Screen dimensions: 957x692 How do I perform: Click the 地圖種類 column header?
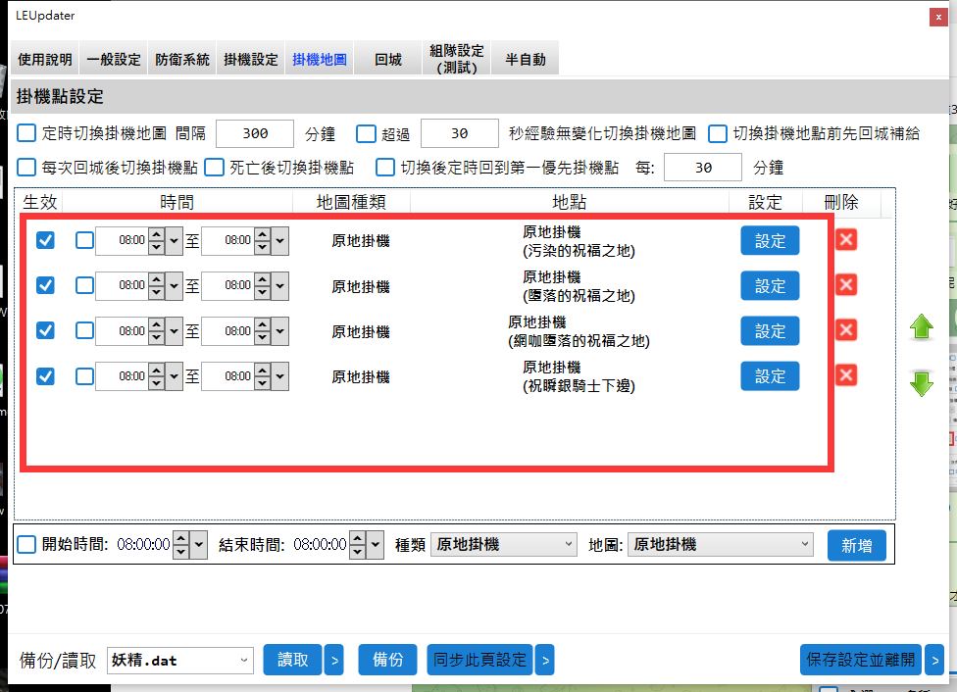pos(352,202)
